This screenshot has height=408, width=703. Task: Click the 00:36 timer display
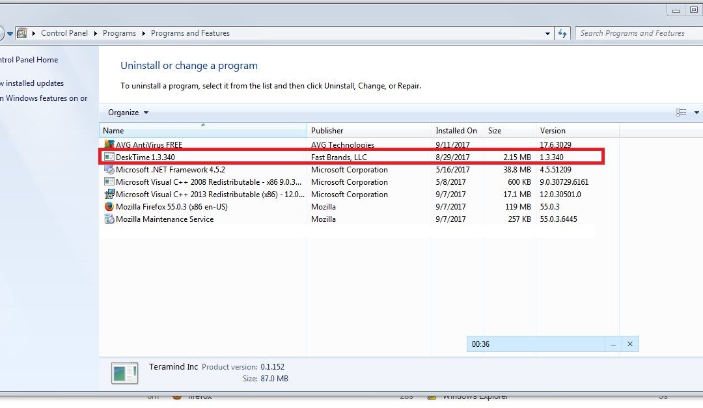pyautogui.click(x=480, y=344)
